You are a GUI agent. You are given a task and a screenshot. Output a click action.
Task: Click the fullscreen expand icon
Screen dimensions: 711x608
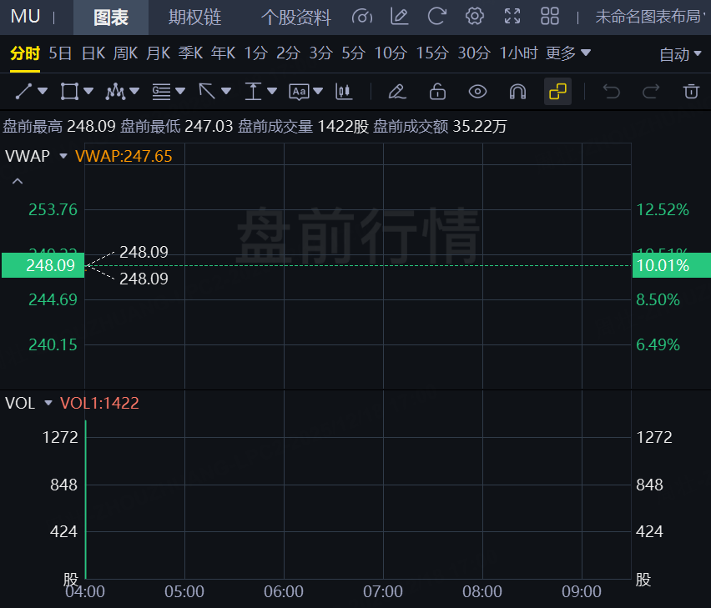click(x=512, y=16)
